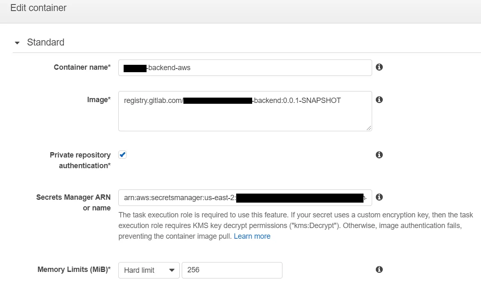Click the Container name label text
Screen dimensions: 481x283
[82, 67]
